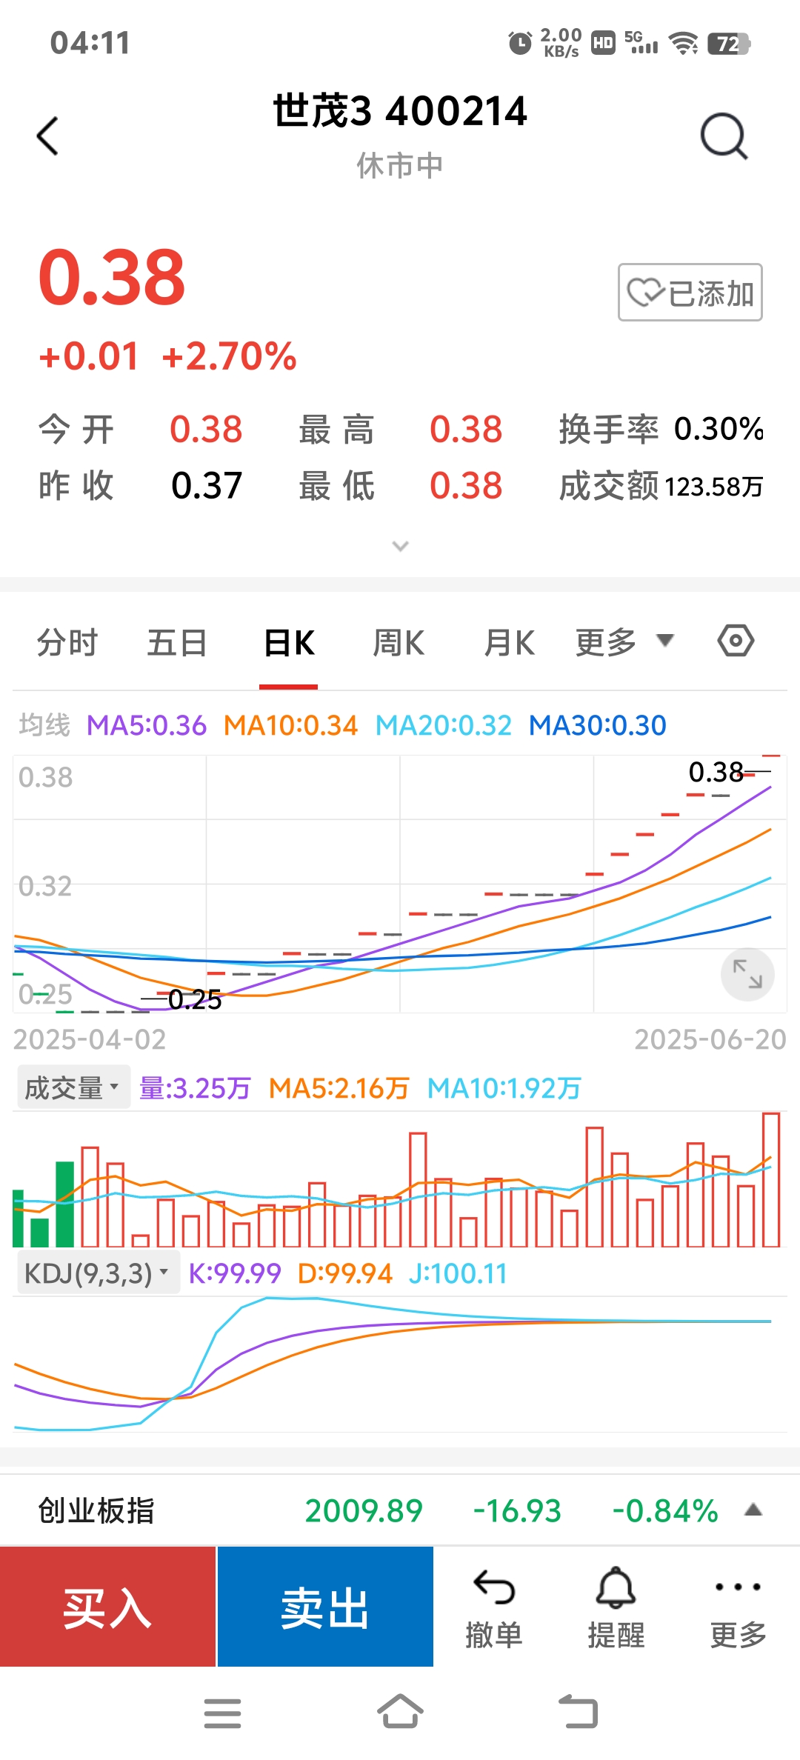Open the 更多 three-dots menu

click(x=738, y=1608)
